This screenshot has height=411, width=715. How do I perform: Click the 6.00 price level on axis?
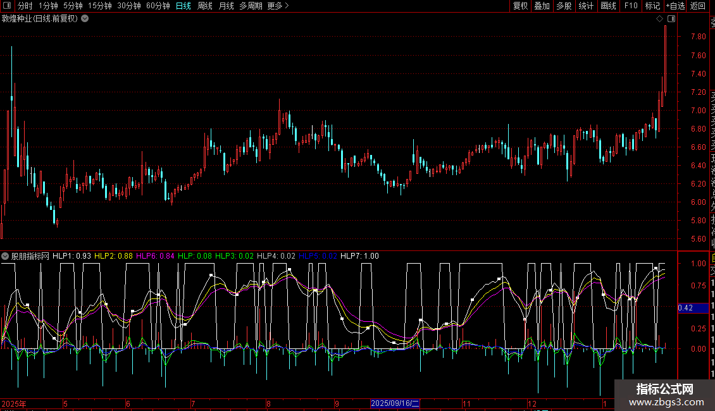tap(698, 202)
